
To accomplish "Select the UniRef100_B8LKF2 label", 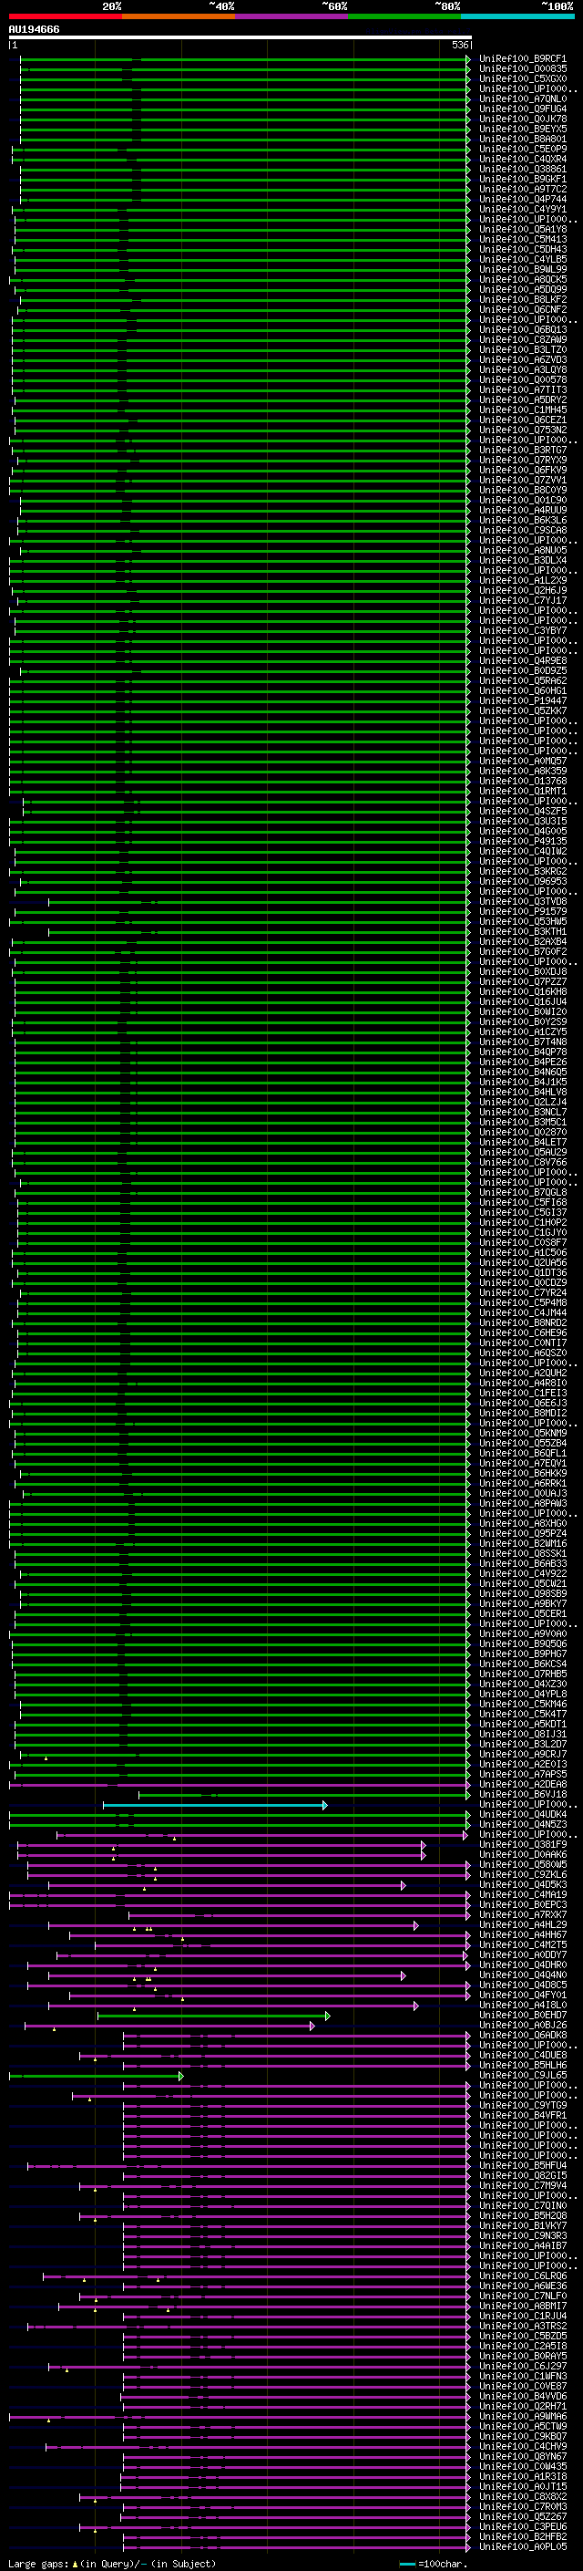I will 522,299.
